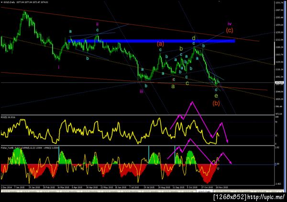Click the triangle before the GOLD,Daily title

tap(2, 2)
